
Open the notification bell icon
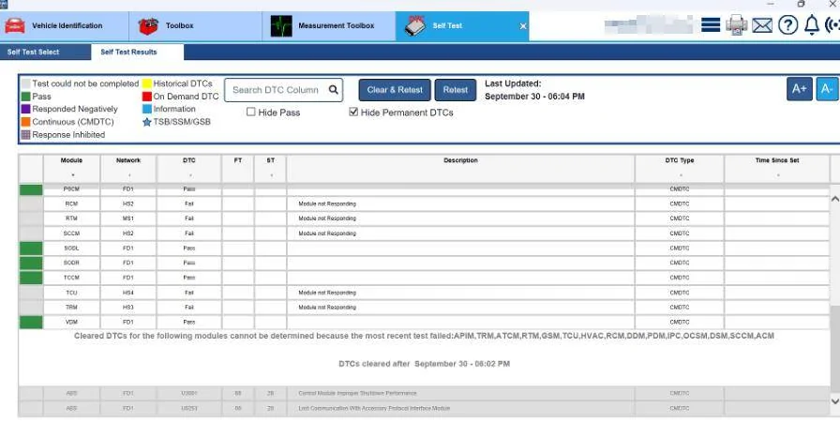coord(812,25)
